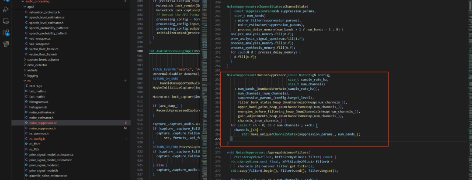Open speech_probability_buffer.cc file
472x180 pixels.
point(49,27)
